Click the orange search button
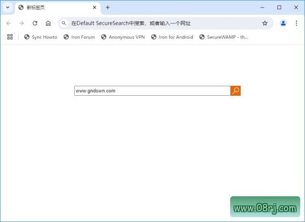Viewport: 305px width, 222px height. pyautogui.click(x=235, y=91)
